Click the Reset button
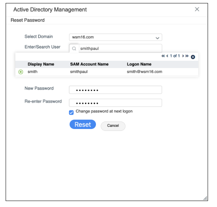Screen dimensions: 217x207 point(83,124)
